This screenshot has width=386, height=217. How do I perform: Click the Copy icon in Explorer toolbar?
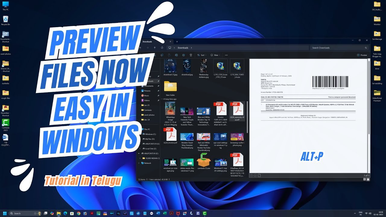[162, 55]
